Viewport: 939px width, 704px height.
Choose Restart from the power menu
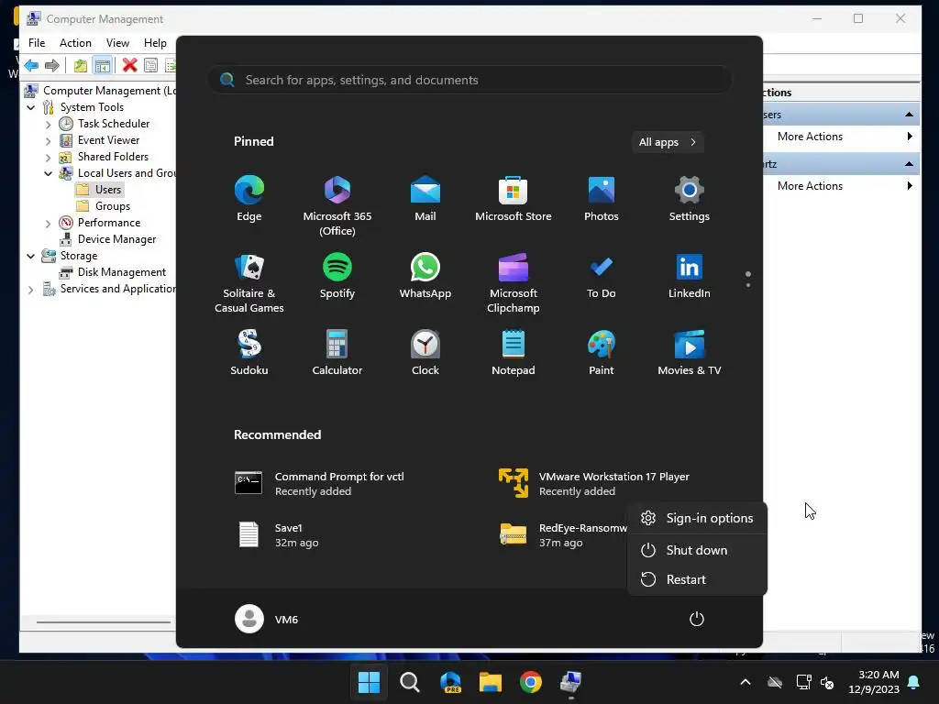[697, 579]
